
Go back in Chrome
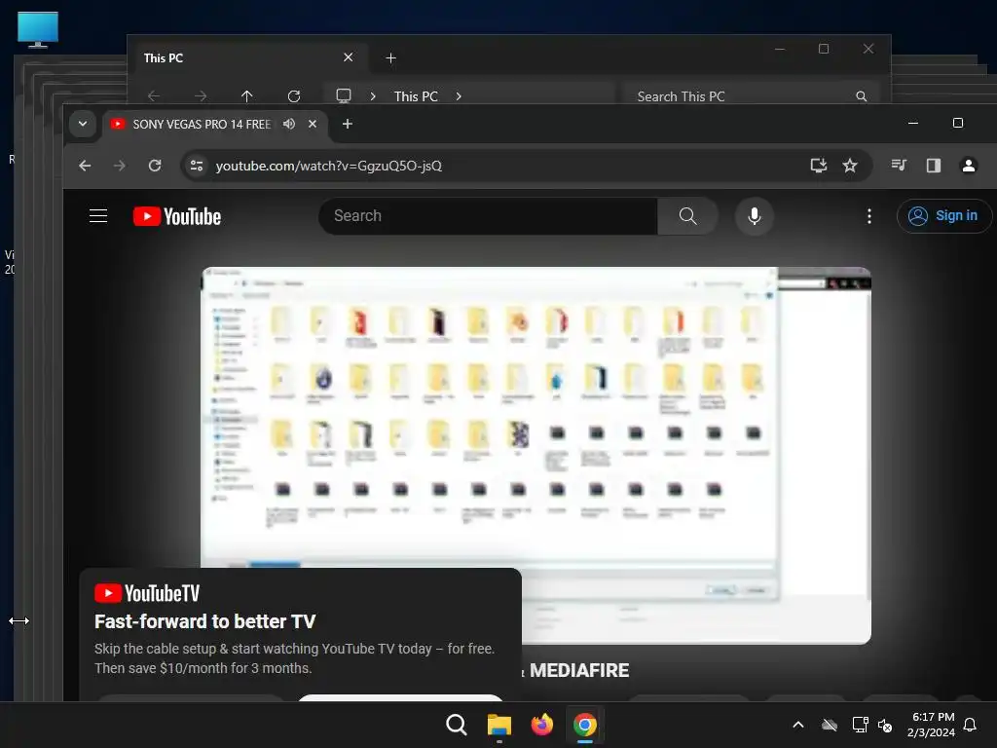[85, 166]
